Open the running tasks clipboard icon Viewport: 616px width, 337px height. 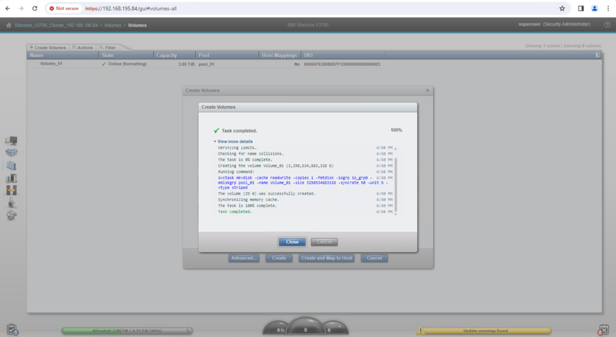click(x=12, y=329)
